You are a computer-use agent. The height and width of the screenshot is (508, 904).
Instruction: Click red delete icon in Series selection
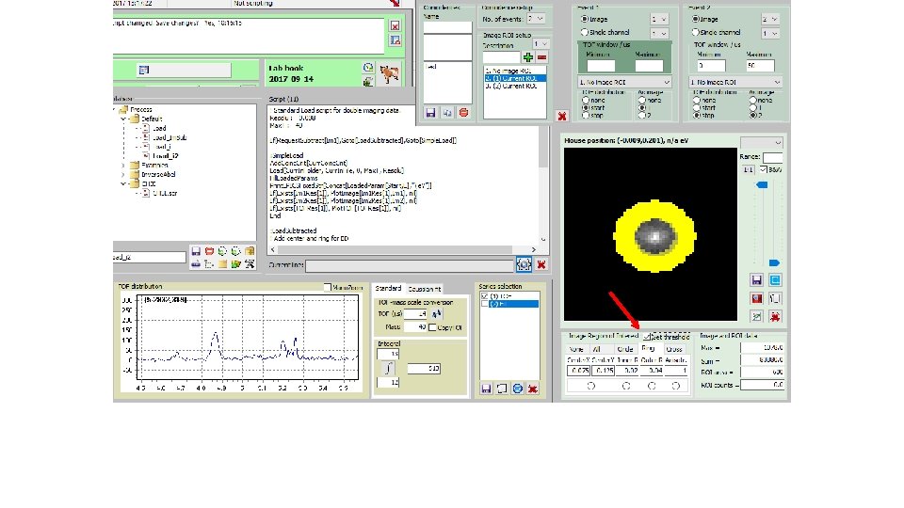click(533, 389)
